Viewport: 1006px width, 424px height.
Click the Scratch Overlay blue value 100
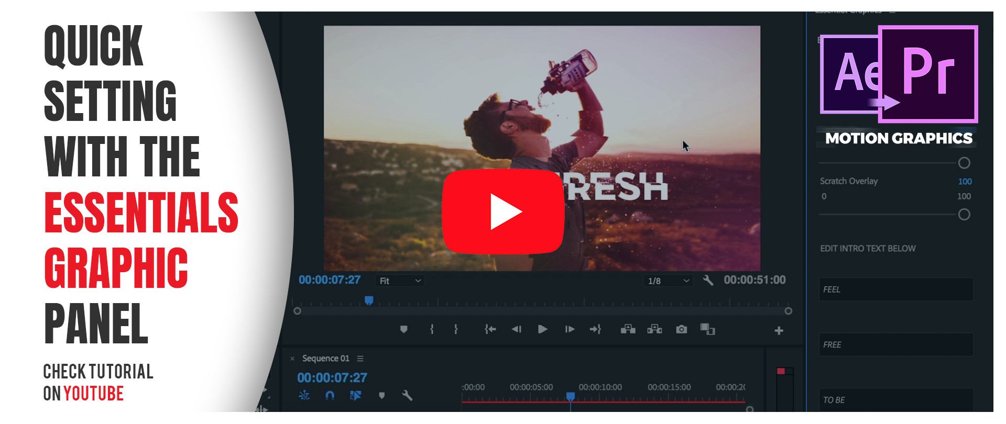965,181
